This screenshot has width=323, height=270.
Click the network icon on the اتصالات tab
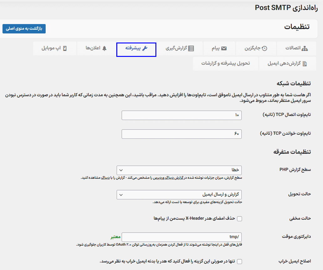point(304,49)
